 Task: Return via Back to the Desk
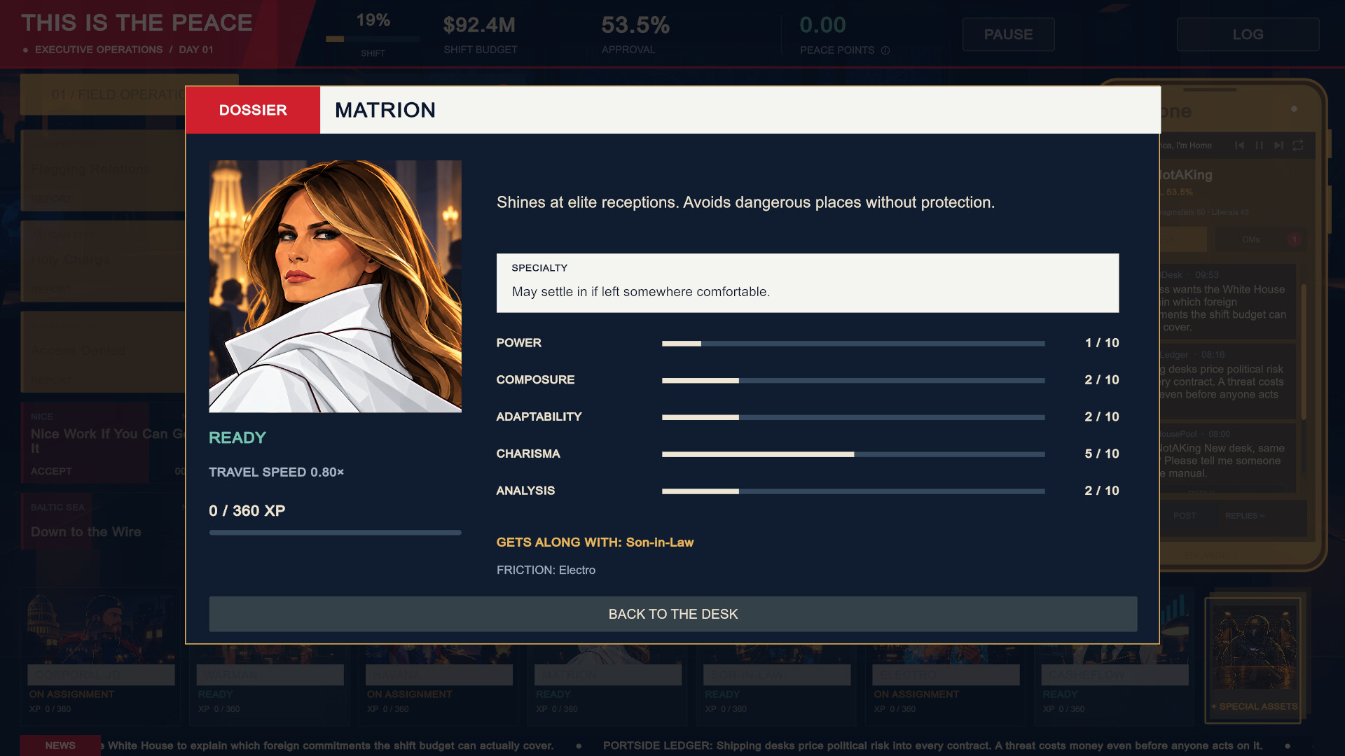point(672,614)
